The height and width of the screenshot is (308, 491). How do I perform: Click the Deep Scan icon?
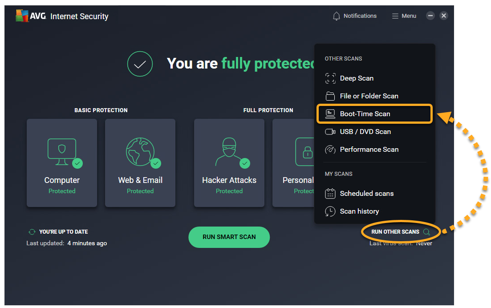[x=330, y=78]
